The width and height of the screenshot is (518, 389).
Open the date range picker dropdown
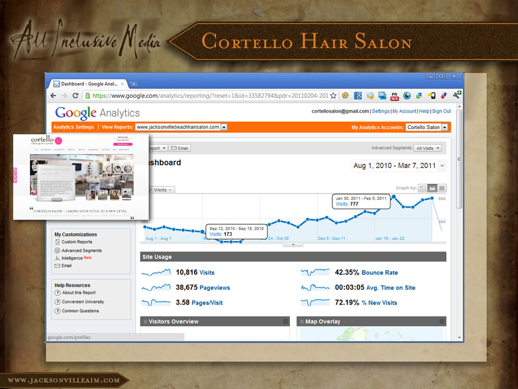click(443, 166)
